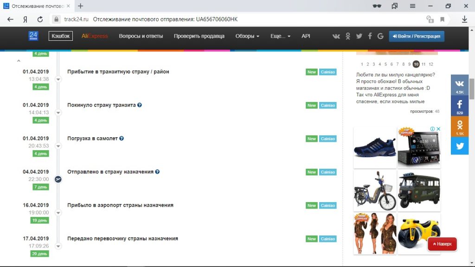Select page 11 in review pagination
Viewport: 475px width, 267px height.
pos(424,64)
